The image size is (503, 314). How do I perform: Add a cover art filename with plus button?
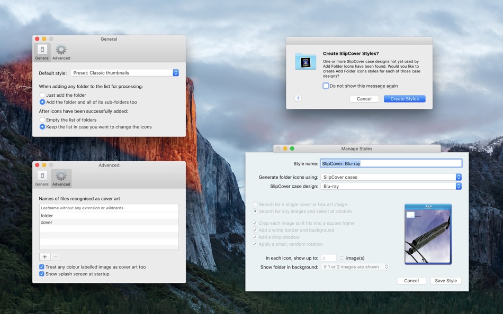pyautogui.click(x=44, y=257)
